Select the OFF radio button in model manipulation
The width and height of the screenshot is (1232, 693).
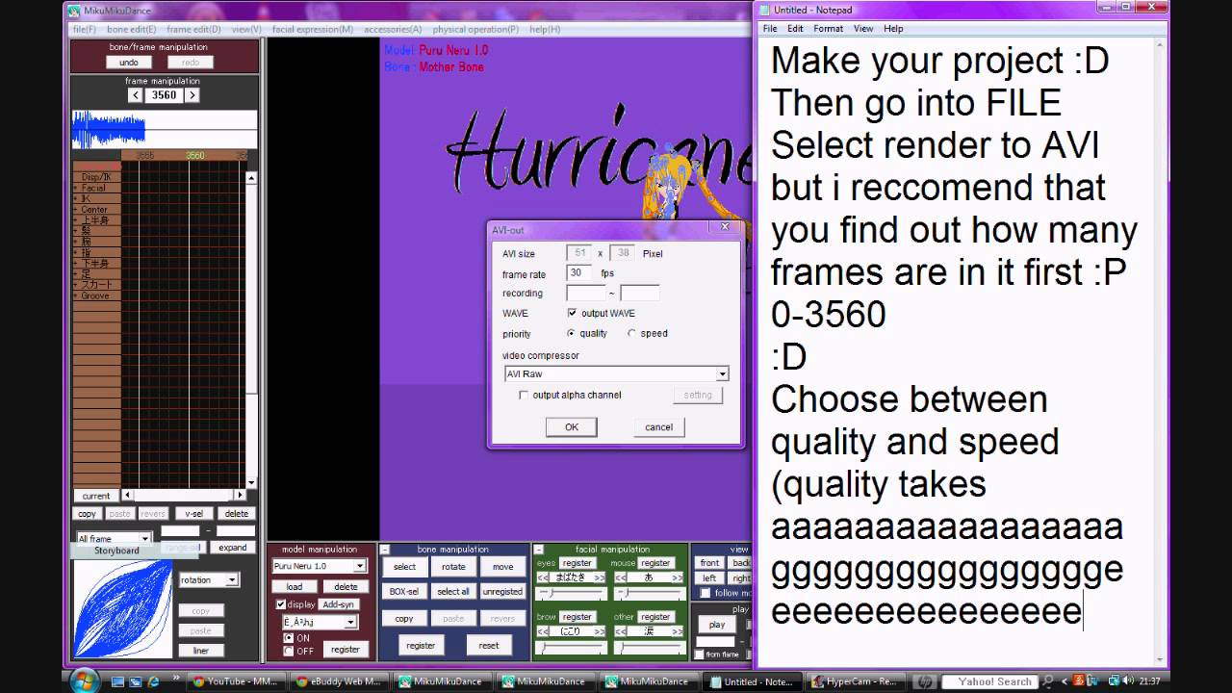[289, 652]
